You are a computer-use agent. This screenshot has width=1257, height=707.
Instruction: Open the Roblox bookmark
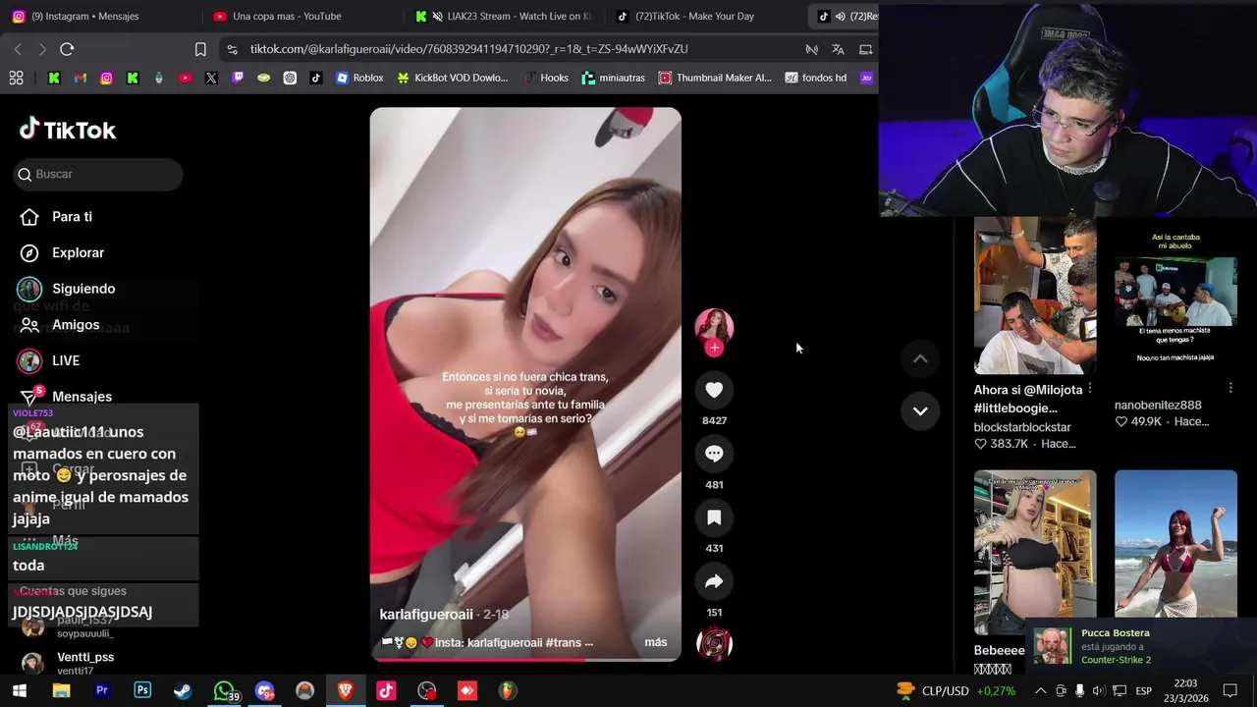pos(359,78)
